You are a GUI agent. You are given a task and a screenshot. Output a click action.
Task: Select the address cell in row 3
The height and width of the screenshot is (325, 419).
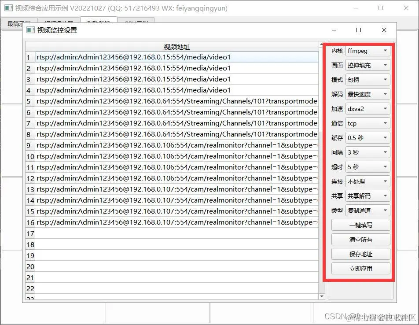(176, 79)
